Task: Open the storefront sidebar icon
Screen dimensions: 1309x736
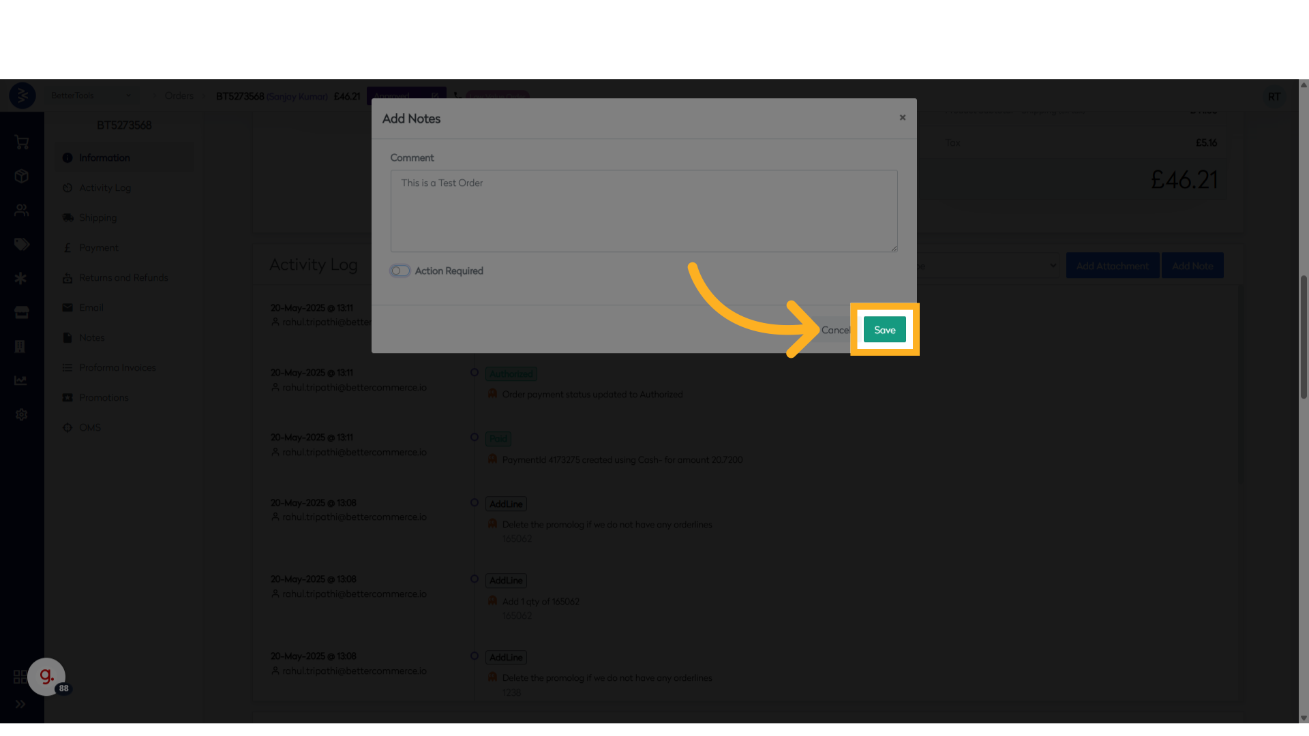Action: 22,313
